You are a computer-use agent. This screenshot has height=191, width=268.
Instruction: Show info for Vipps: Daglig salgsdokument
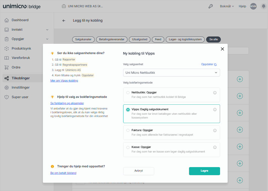pos(215,109)
